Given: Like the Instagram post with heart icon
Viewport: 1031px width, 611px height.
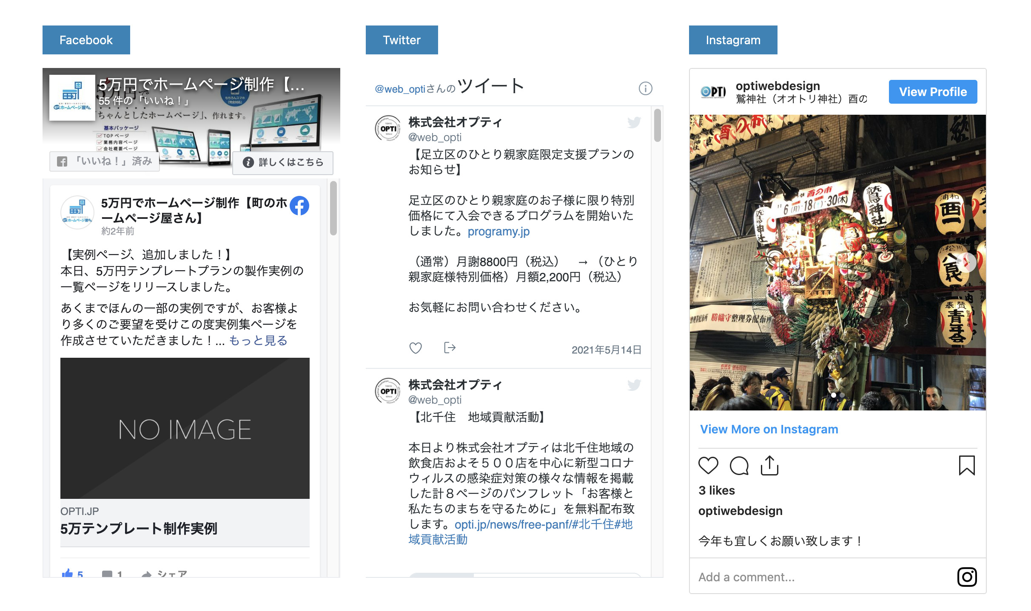Looking at the screenshot, I should click(708, 465).
